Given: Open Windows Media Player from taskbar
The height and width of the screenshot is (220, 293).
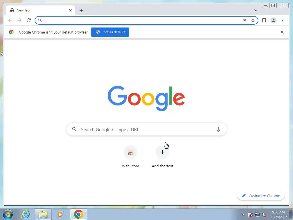Looking at the screenshot, I should [x=61, y=214].
